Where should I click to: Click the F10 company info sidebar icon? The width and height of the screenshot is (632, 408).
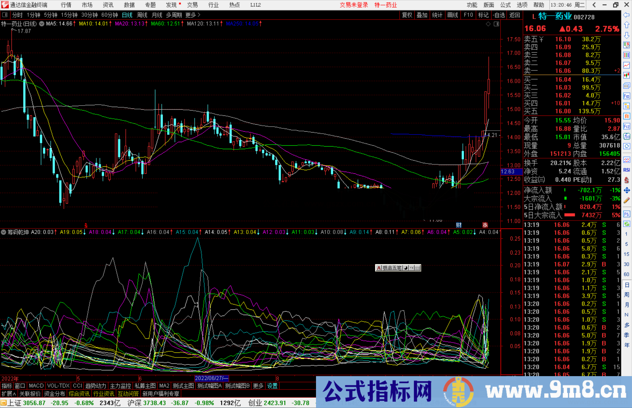tap(626, 96)
